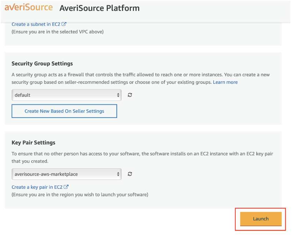The width and height of the screenshot is (292, 235).
Task: Refresh the key pair list
Action: pyautogui.click(x=130, y=174)
